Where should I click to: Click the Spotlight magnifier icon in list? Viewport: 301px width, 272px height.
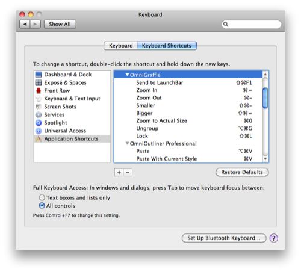(39, 123)
